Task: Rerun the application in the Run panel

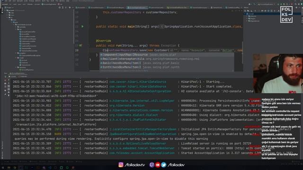Action: point(5,76)
